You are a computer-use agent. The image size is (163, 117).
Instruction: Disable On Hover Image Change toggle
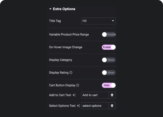tap(109, 47)
